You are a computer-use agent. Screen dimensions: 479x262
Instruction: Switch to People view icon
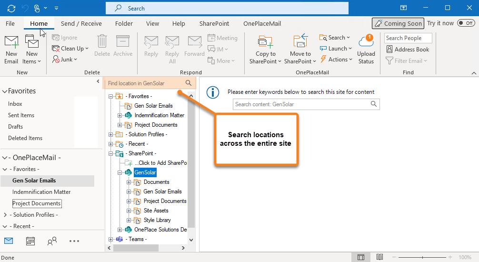click(52, 241)
